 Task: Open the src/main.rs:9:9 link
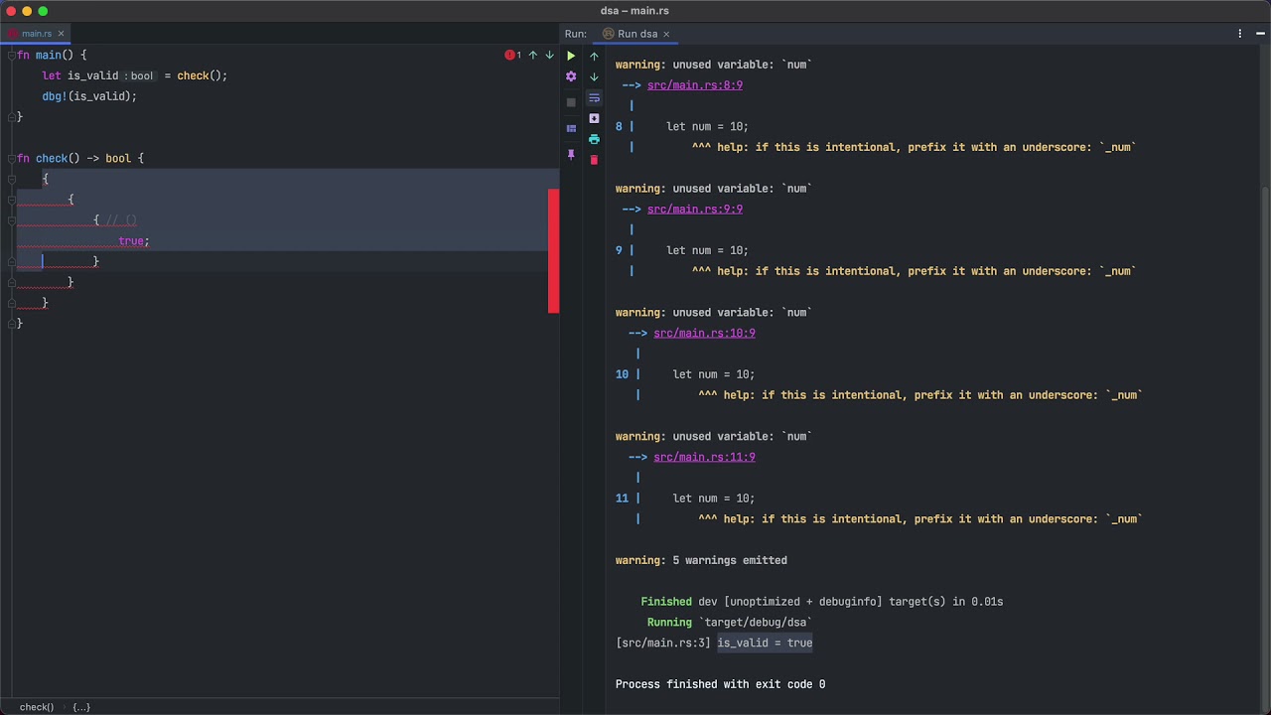pos(695,210)
